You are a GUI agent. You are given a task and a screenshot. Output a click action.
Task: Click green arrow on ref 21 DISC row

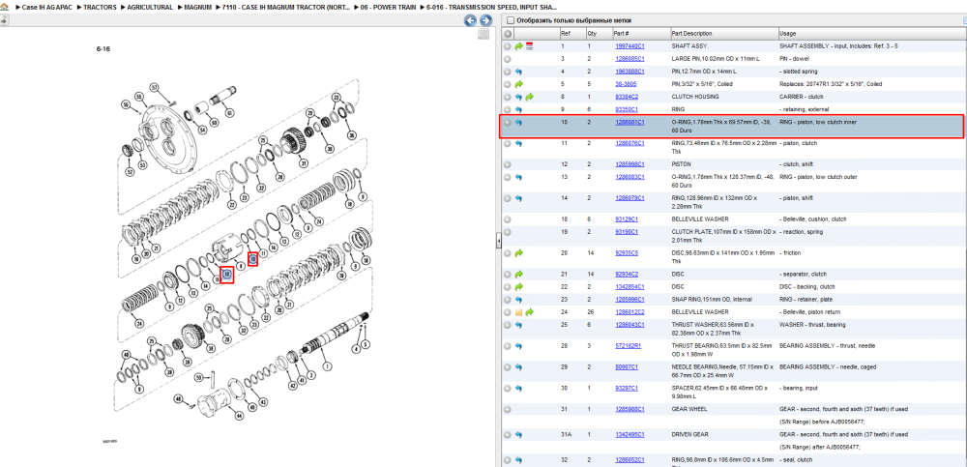pos(518,274)
